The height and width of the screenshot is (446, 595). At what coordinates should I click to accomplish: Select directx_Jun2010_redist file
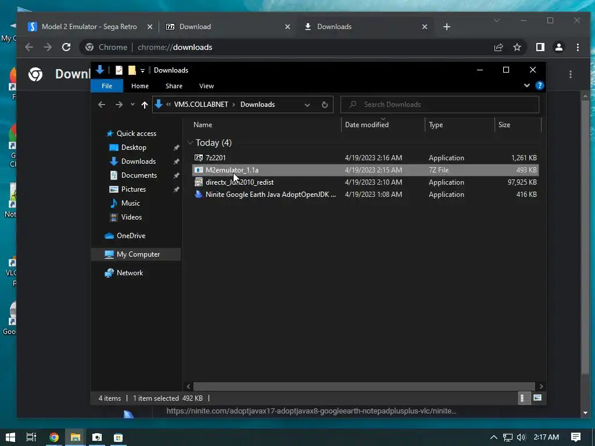pos(239,182)
